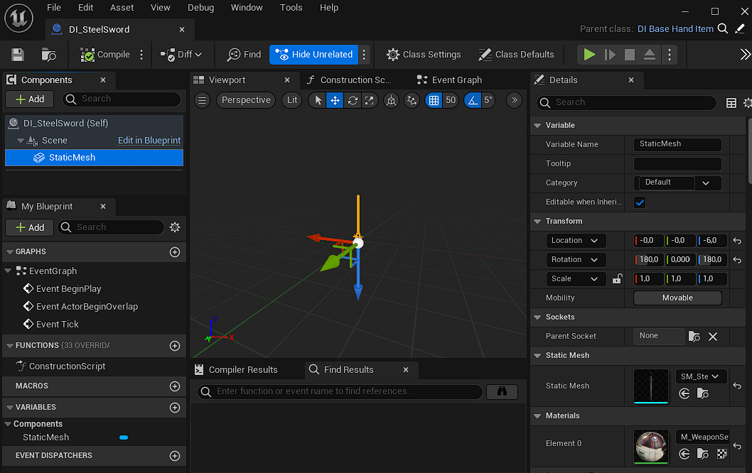
Task: Click the Element 0 material swatch thumbnail
Action: click(x=651, y=446)
